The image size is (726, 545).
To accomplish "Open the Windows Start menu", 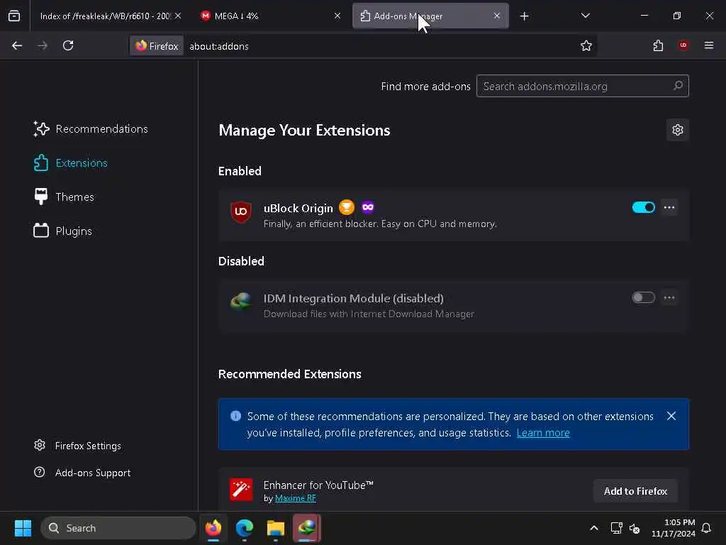I will pyautogui.click(x=23, y=528).
